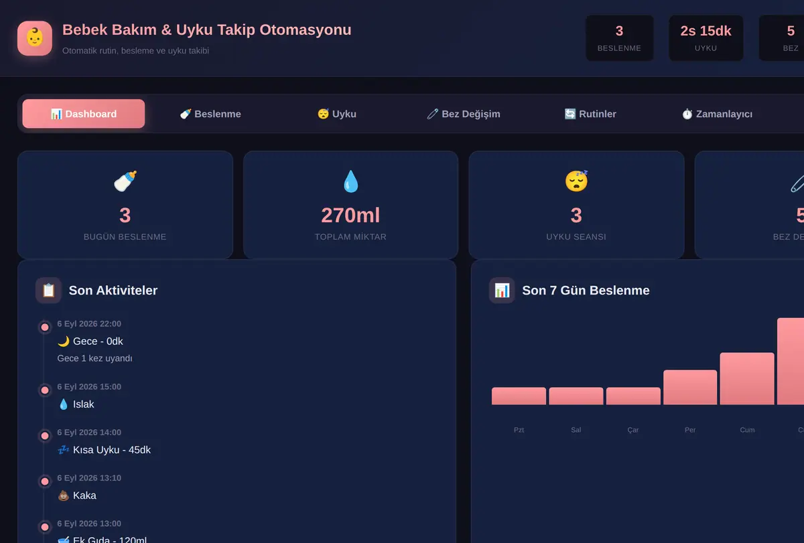Click the sleeping face icon above Uyku Seansı

click(x=576, y=181)
